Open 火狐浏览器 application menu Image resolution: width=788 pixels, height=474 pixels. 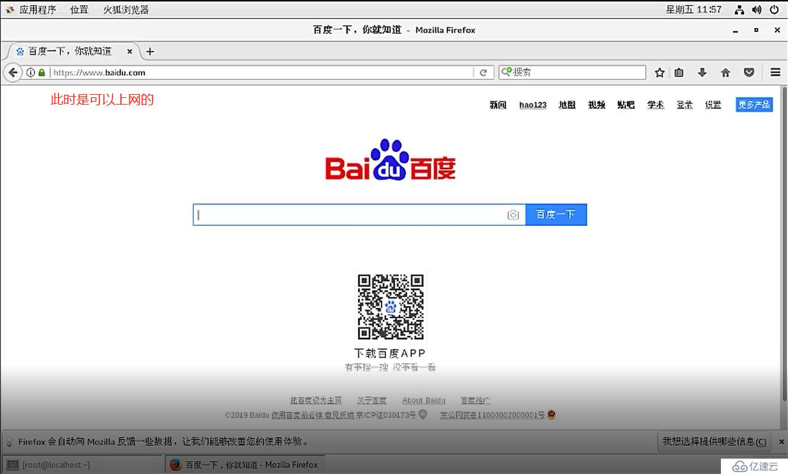pyautogui.click(x=126, y=9)
